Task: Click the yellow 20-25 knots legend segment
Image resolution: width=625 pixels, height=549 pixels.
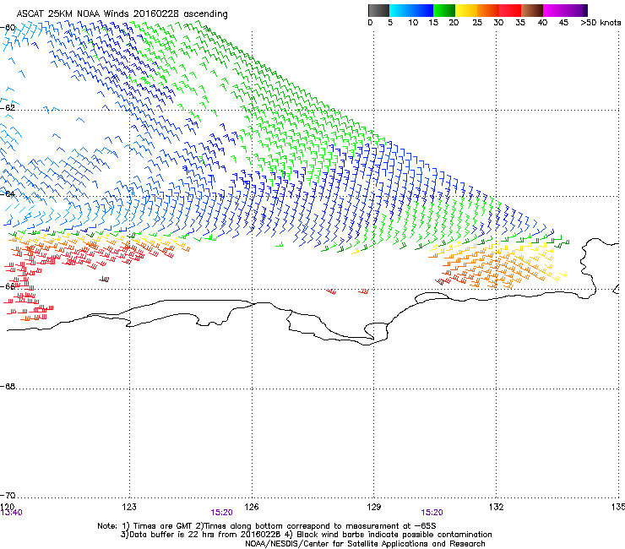Action: click(x=466, y=10)
